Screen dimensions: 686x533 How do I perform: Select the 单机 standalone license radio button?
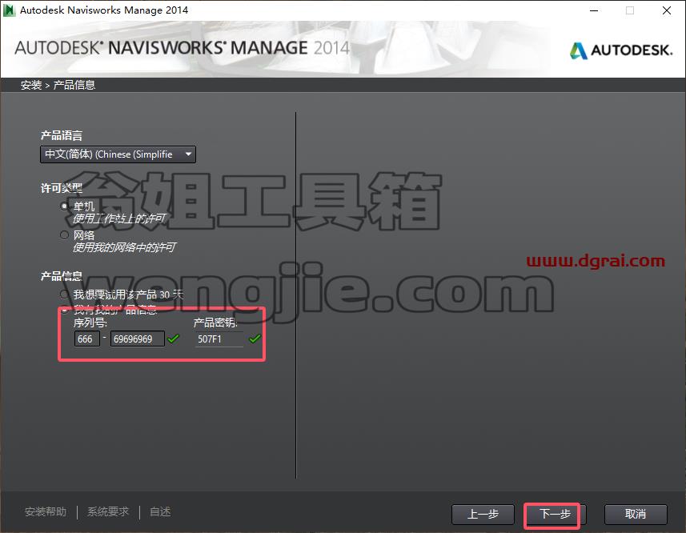tap(64, 206)
